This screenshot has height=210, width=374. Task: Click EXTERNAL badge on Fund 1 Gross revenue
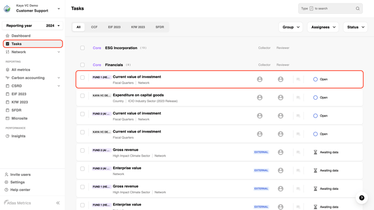click(x=261, y=189)
